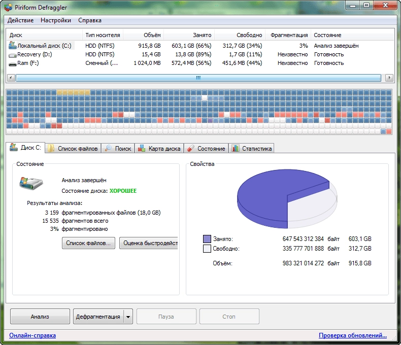Viewport: 401px width, 345px height.
Task: Click the Recovery D: drive icon
Action: pos(13,55)
